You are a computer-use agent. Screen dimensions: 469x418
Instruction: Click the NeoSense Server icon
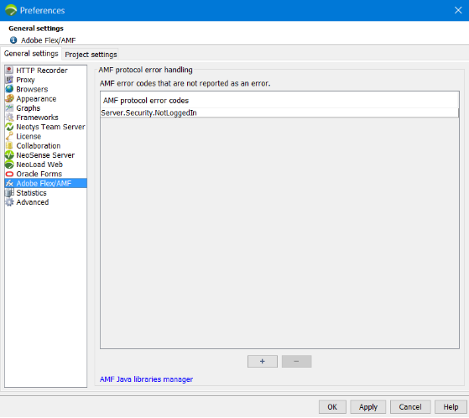tap(9, 155)
